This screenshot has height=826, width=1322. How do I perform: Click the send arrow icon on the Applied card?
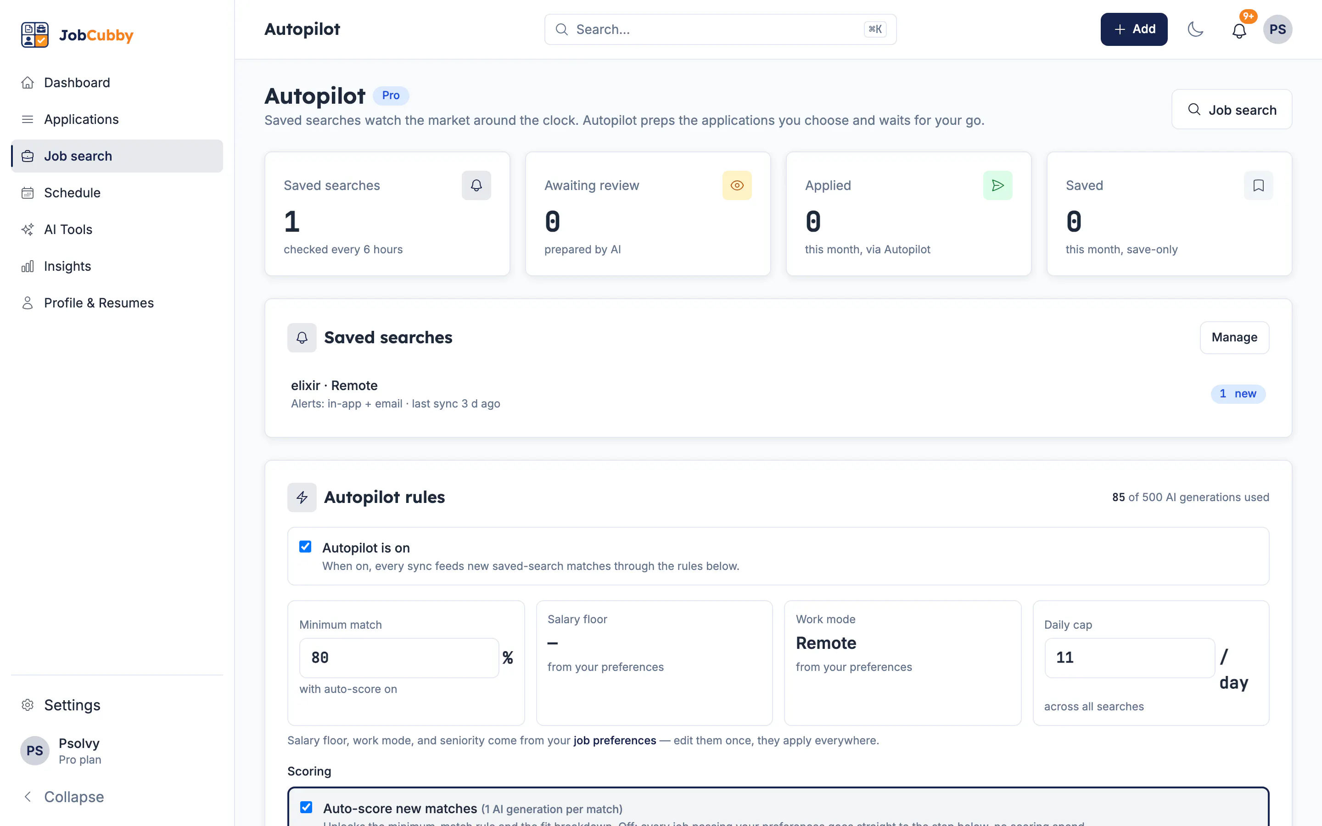(997, 186)
